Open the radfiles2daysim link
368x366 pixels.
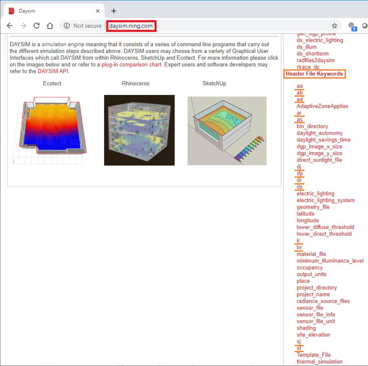pos(315,61)
